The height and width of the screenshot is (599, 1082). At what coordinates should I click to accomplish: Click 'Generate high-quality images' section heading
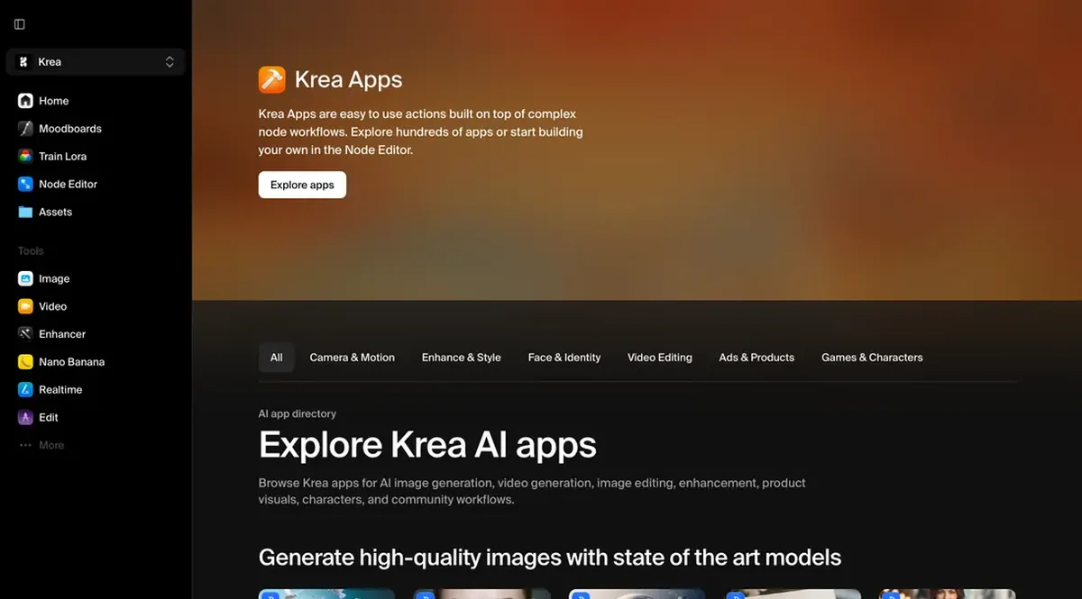pos(550,558)
